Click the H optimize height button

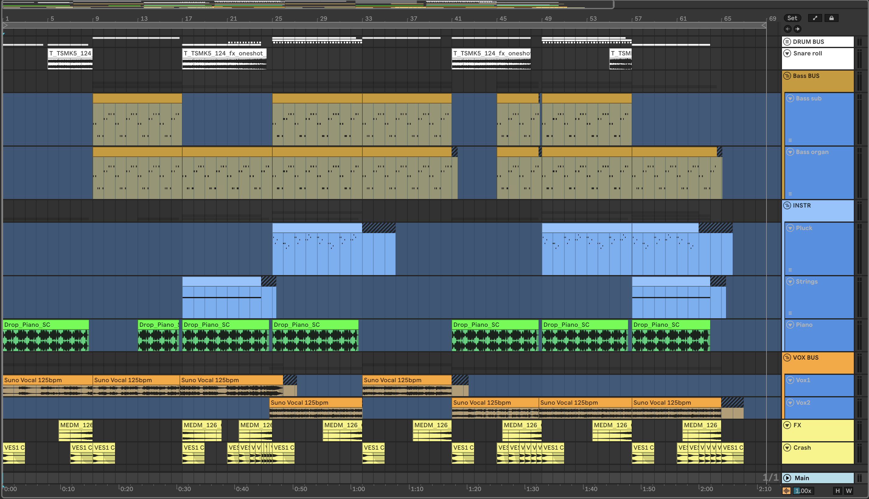(x=837, y=490)
